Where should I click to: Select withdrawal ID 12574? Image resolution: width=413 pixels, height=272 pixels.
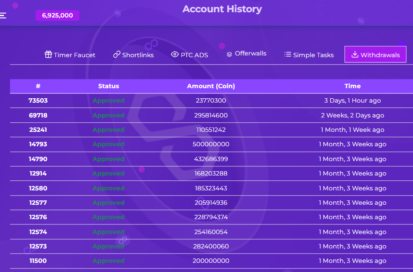(38, 232)
